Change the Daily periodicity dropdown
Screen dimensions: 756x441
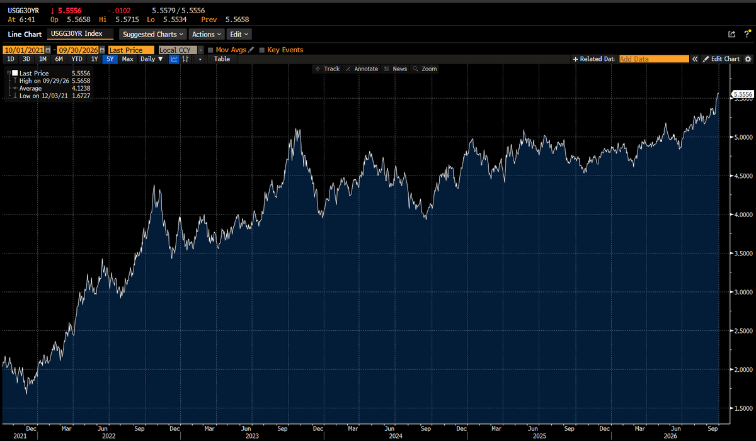tap(152, 59)
